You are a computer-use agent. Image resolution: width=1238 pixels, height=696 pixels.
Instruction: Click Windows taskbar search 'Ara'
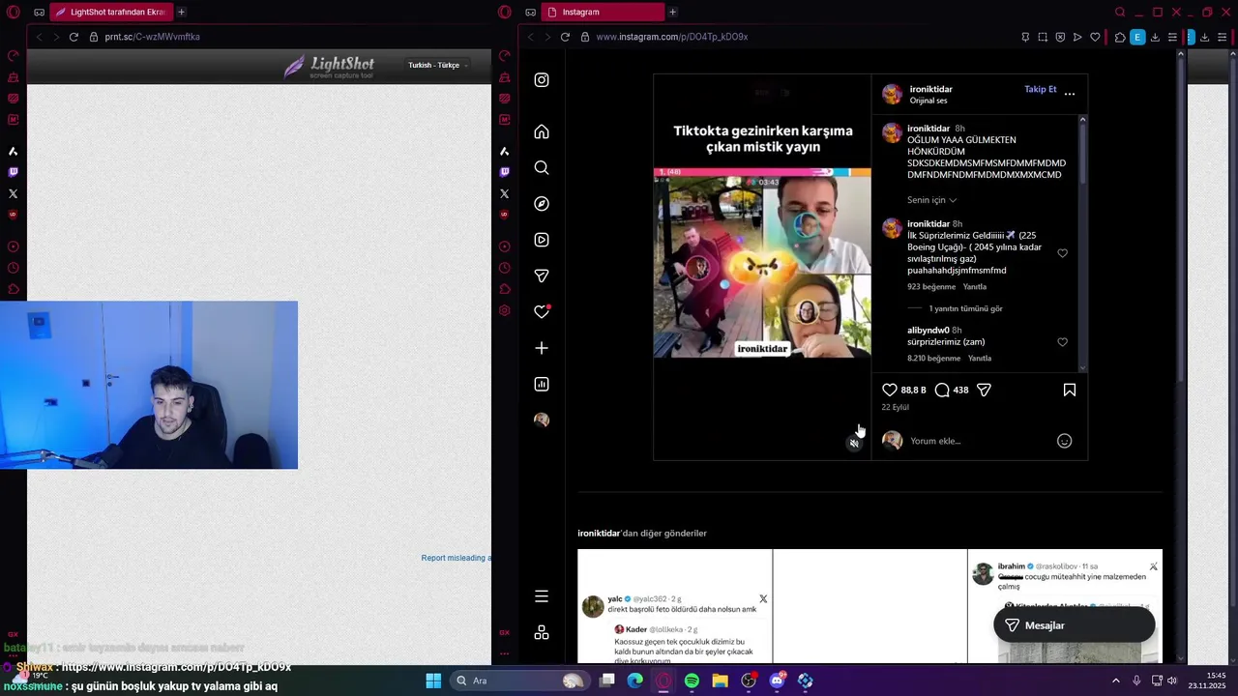522,681
